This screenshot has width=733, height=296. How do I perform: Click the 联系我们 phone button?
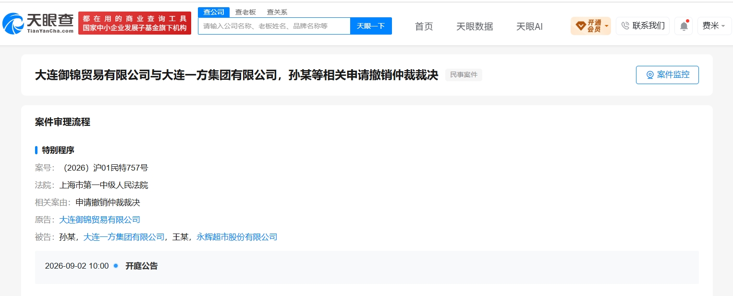pyautogui.click(x=642, y=26)
